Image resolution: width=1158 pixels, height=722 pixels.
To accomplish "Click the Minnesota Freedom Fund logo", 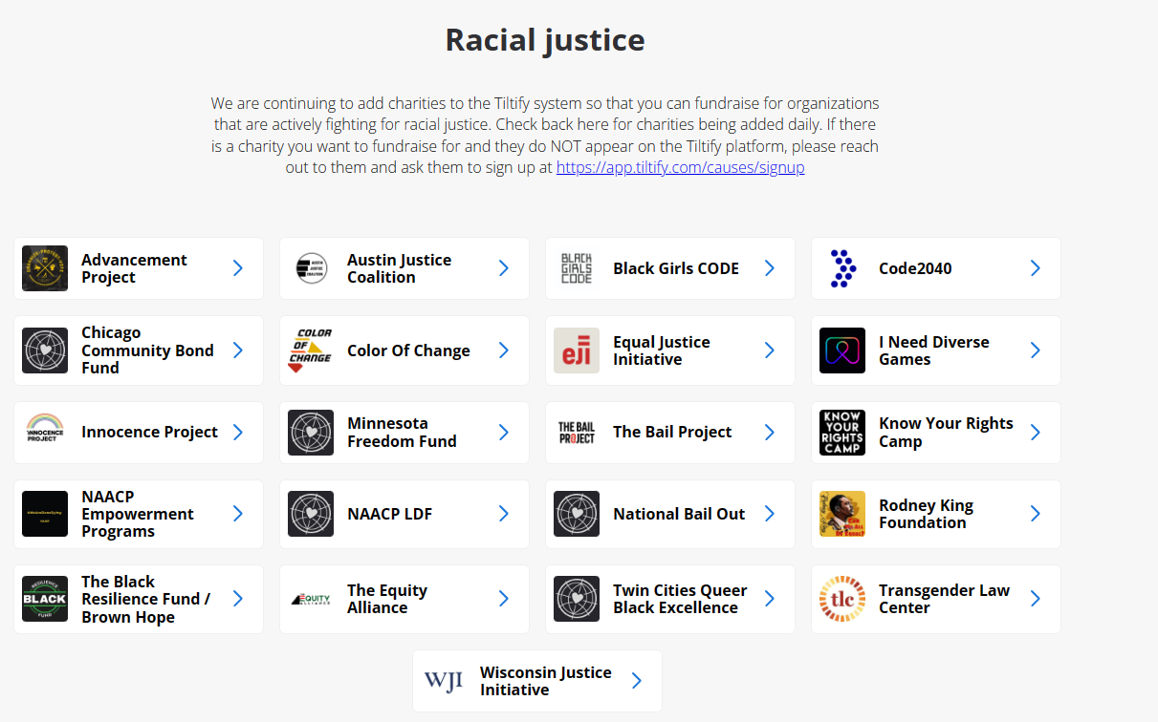I will click(311, 433).
